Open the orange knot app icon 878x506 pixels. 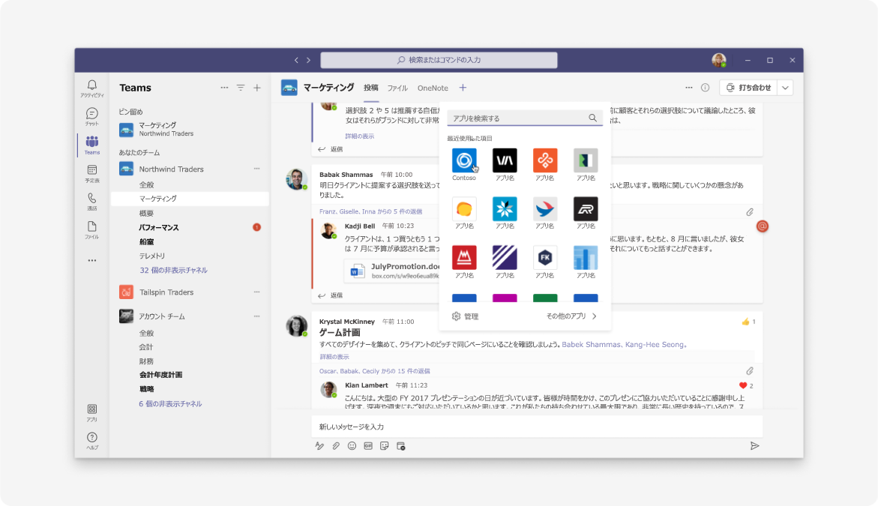click(x=545, y=160)
